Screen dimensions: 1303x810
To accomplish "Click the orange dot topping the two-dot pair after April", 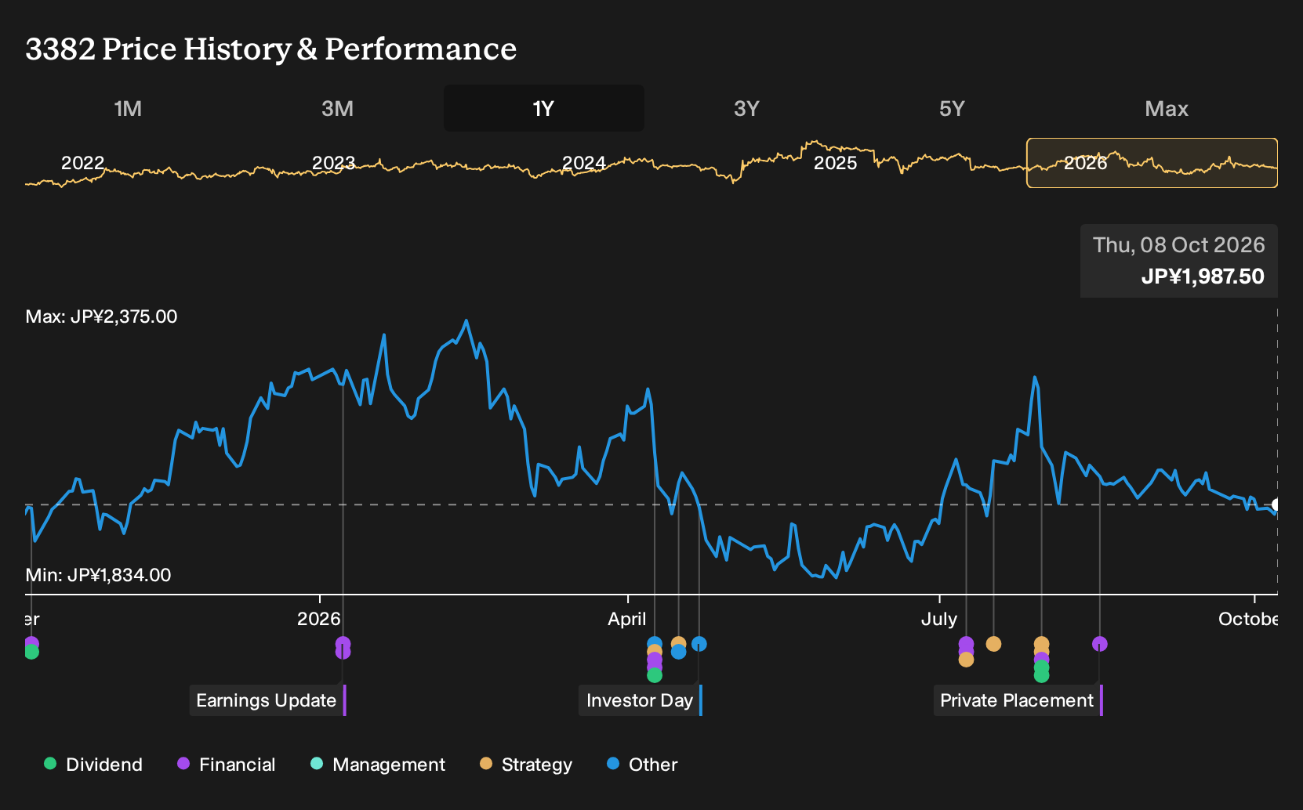I will (x=679, y=644).
